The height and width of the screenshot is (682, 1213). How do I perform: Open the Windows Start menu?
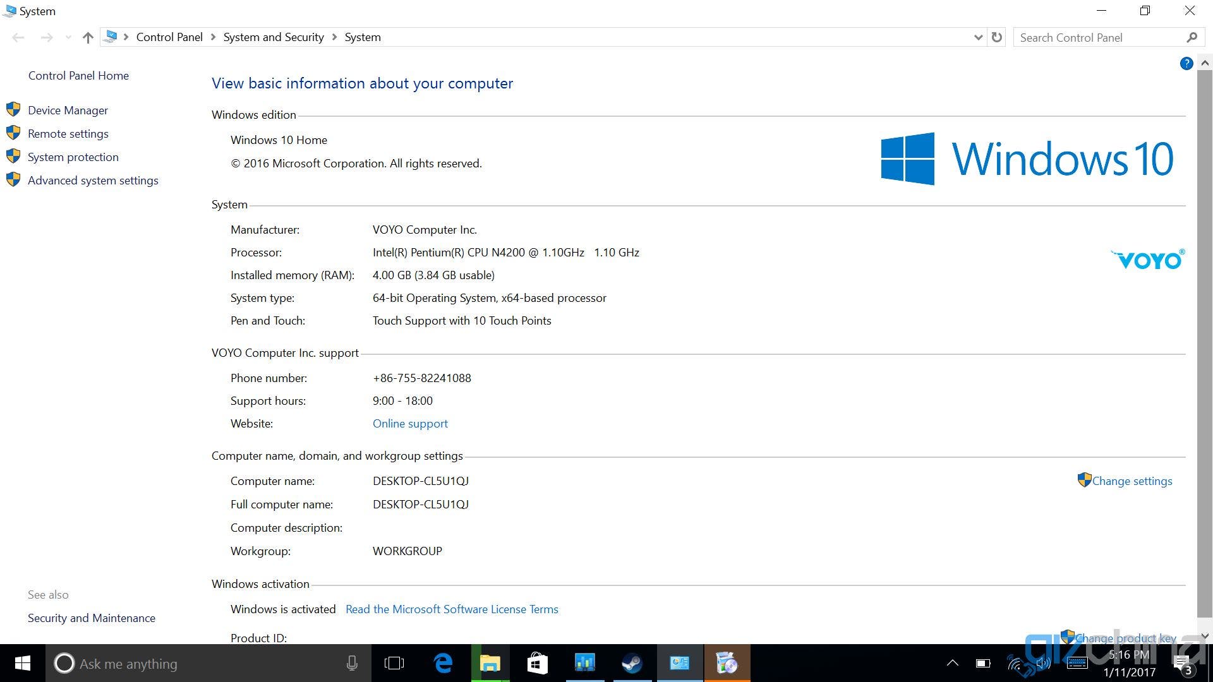click(x=23, y=663)
